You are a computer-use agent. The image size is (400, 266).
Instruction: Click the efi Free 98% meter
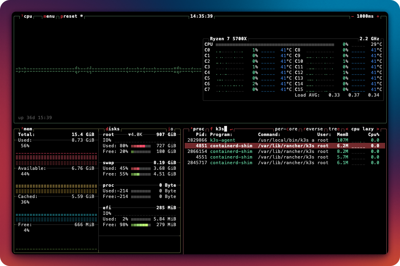coord(141,225)
